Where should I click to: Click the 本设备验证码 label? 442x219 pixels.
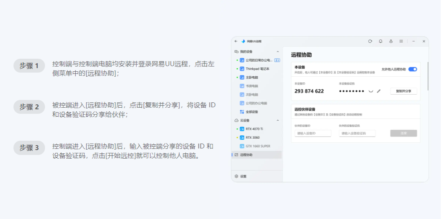tap(347, 84)
